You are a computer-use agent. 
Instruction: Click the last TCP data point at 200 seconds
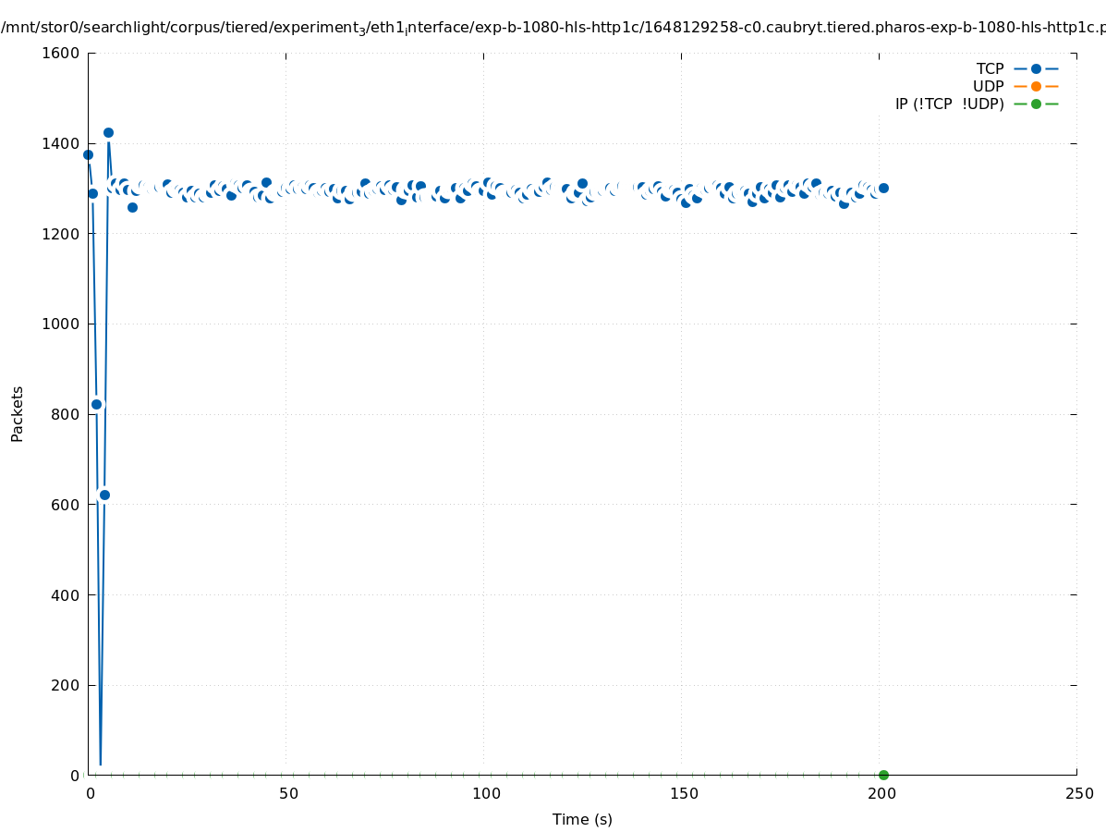tap(883, 188)
